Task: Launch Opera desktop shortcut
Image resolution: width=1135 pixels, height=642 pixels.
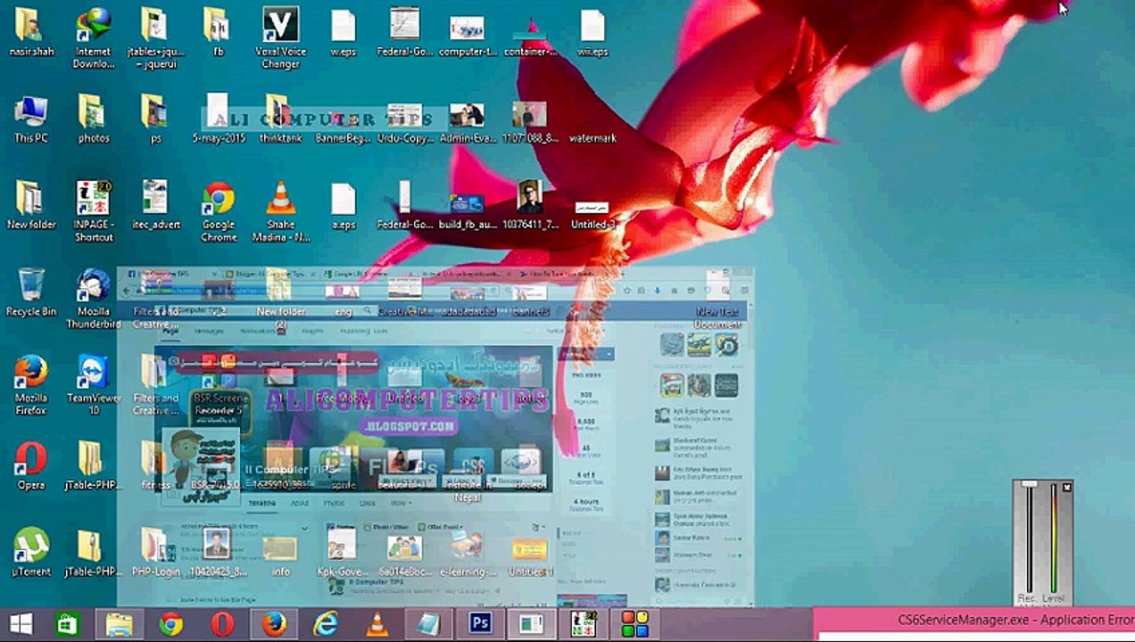Action: click(x=30, y=465)
